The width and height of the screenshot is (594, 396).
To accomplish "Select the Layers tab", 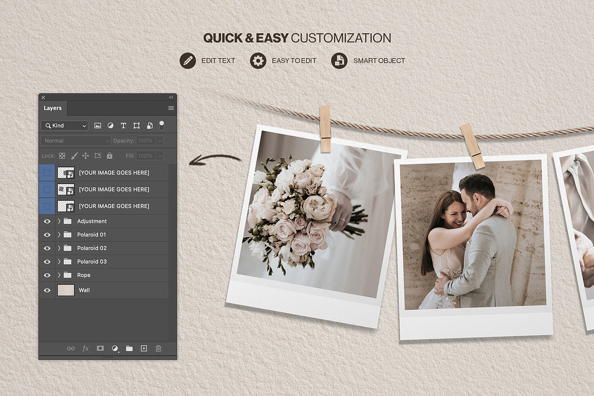I will 52,108.
